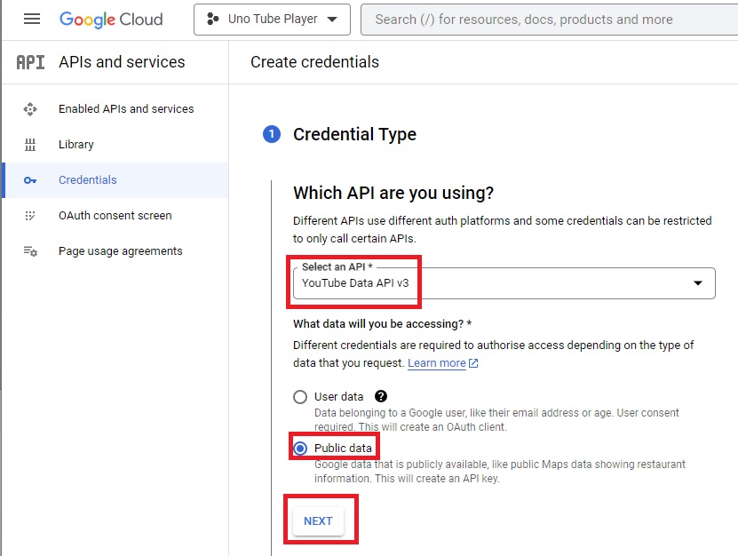Select the User data radio button
This screenshot has height=556, width=738.
pyautogui.click(x=299, y=397)
